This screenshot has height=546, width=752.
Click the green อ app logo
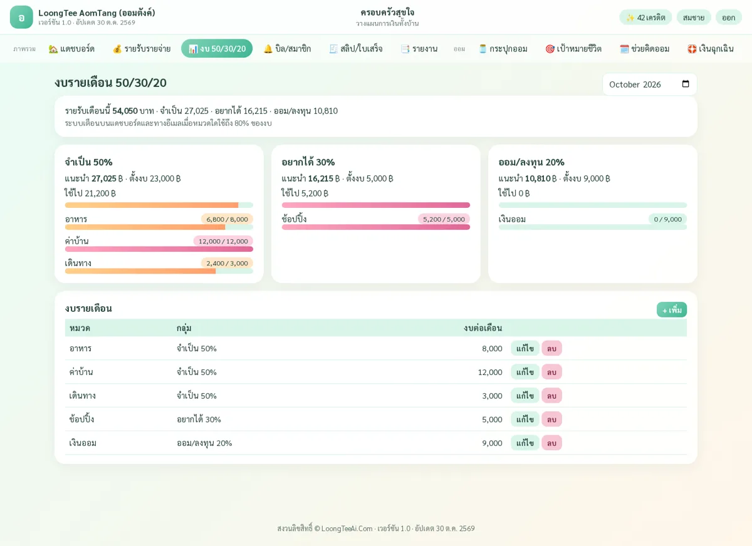click(x=21, y=17)
